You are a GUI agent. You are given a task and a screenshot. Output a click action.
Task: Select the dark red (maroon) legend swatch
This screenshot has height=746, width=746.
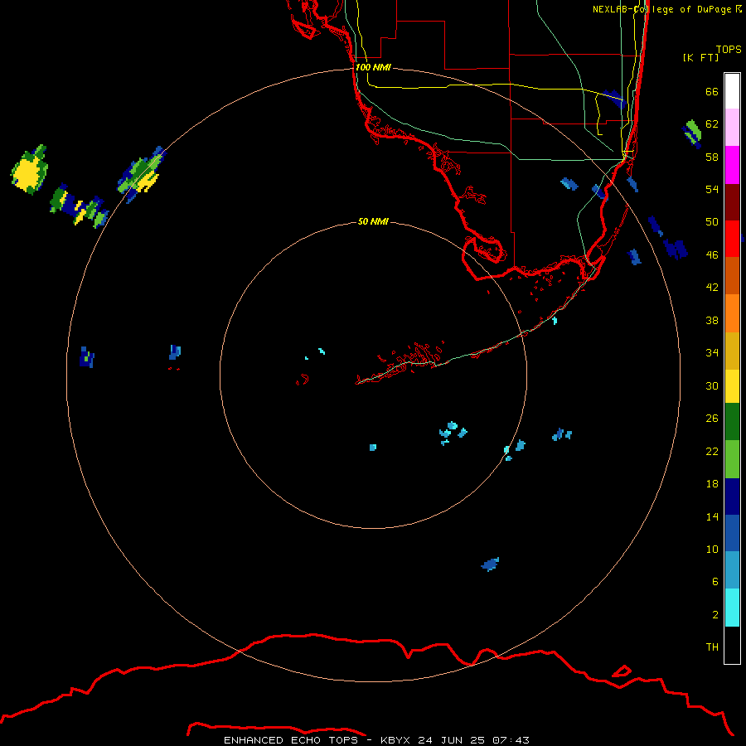click(x=732, y=202)
